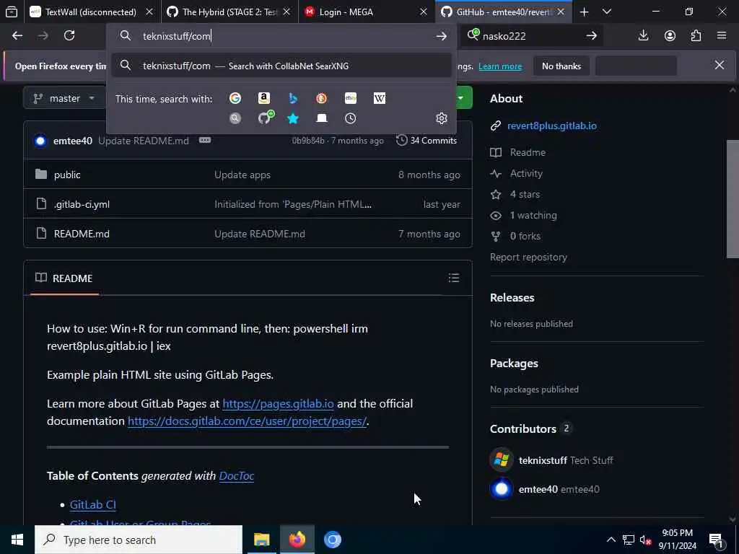Open DocToc link
The width and height of the screenshot is (739, 554).
(237, 476)
